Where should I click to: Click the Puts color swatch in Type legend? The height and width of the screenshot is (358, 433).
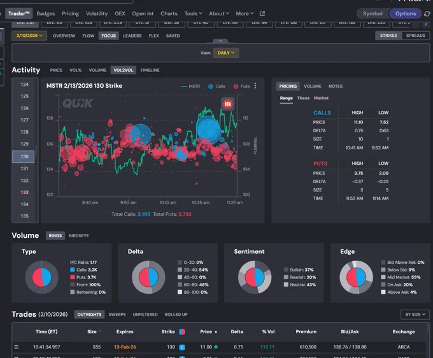73,277
